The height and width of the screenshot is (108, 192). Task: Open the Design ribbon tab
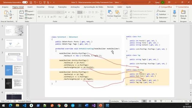(51, 7)
